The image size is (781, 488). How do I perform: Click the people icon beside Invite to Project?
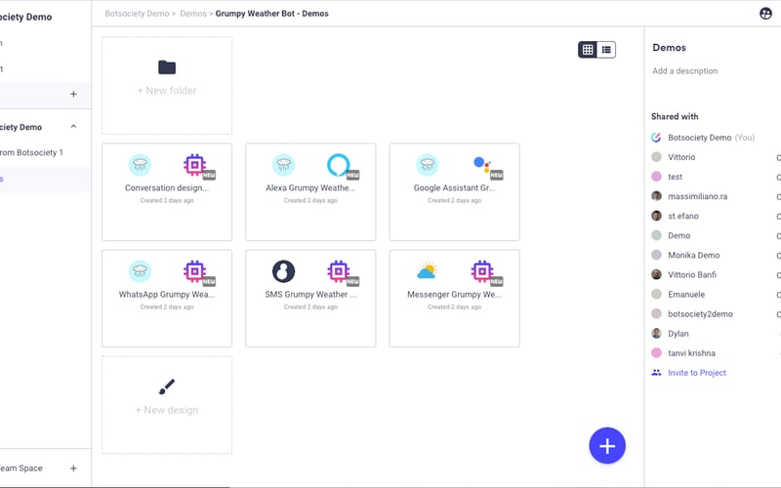(656, 373)
